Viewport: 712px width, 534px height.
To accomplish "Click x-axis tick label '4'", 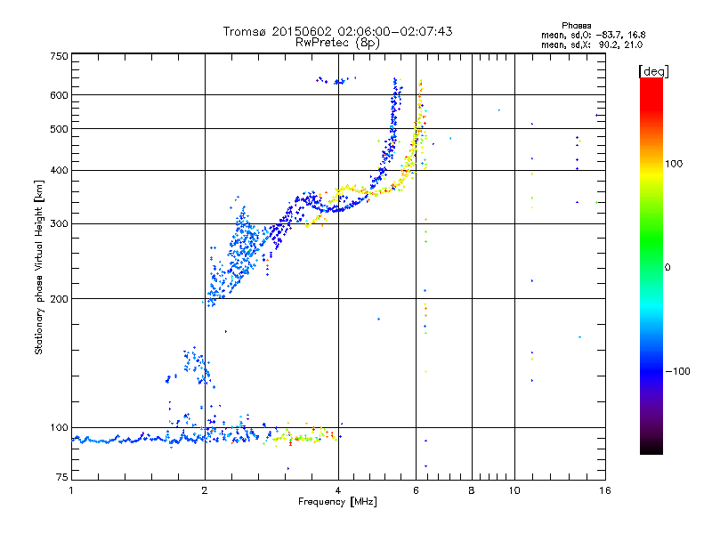I will [x=338, y=490].
